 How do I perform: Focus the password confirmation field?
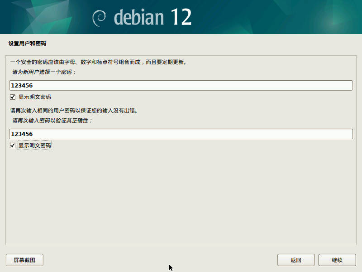(181, 134)
